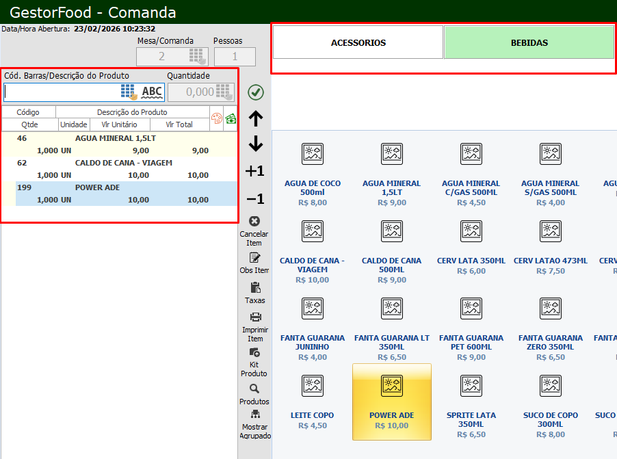Switch to the ACESSORIOS category tab
Viewport: 617px width, 459px height.
[x=358, y=42]
